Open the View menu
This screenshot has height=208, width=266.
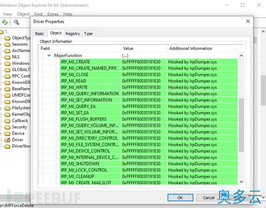8,14
